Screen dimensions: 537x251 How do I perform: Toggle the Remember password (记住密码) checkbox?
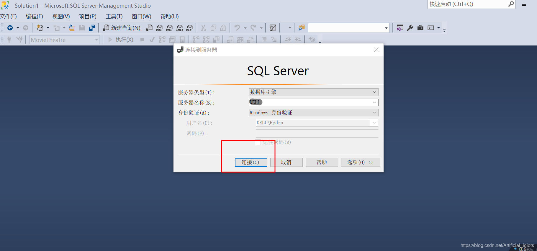click(x=258, y=142)
